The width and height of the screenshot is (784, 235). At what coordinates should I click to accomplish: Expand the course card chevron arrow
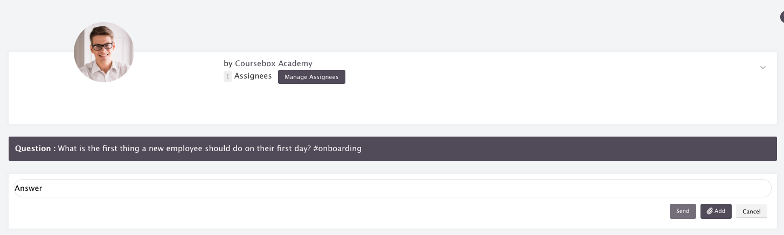pos(763,67)
